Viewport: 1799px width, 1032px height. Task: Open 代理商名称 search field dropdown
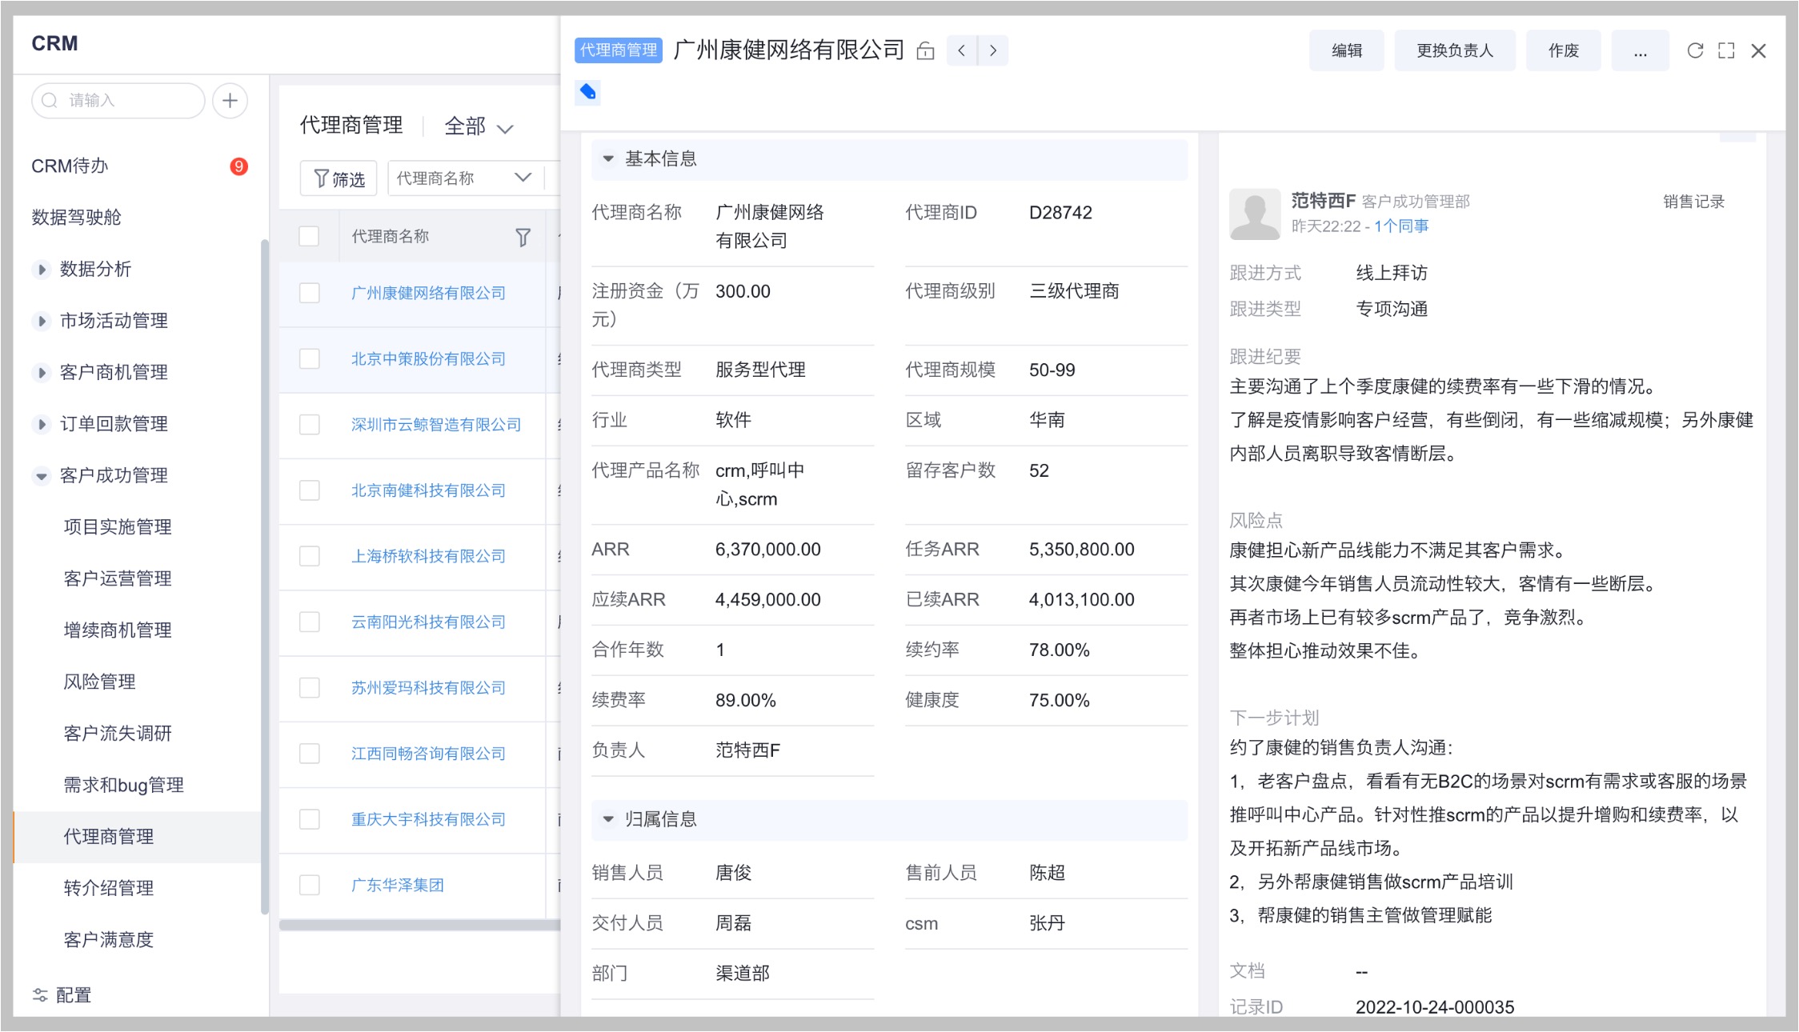[464, 178]
